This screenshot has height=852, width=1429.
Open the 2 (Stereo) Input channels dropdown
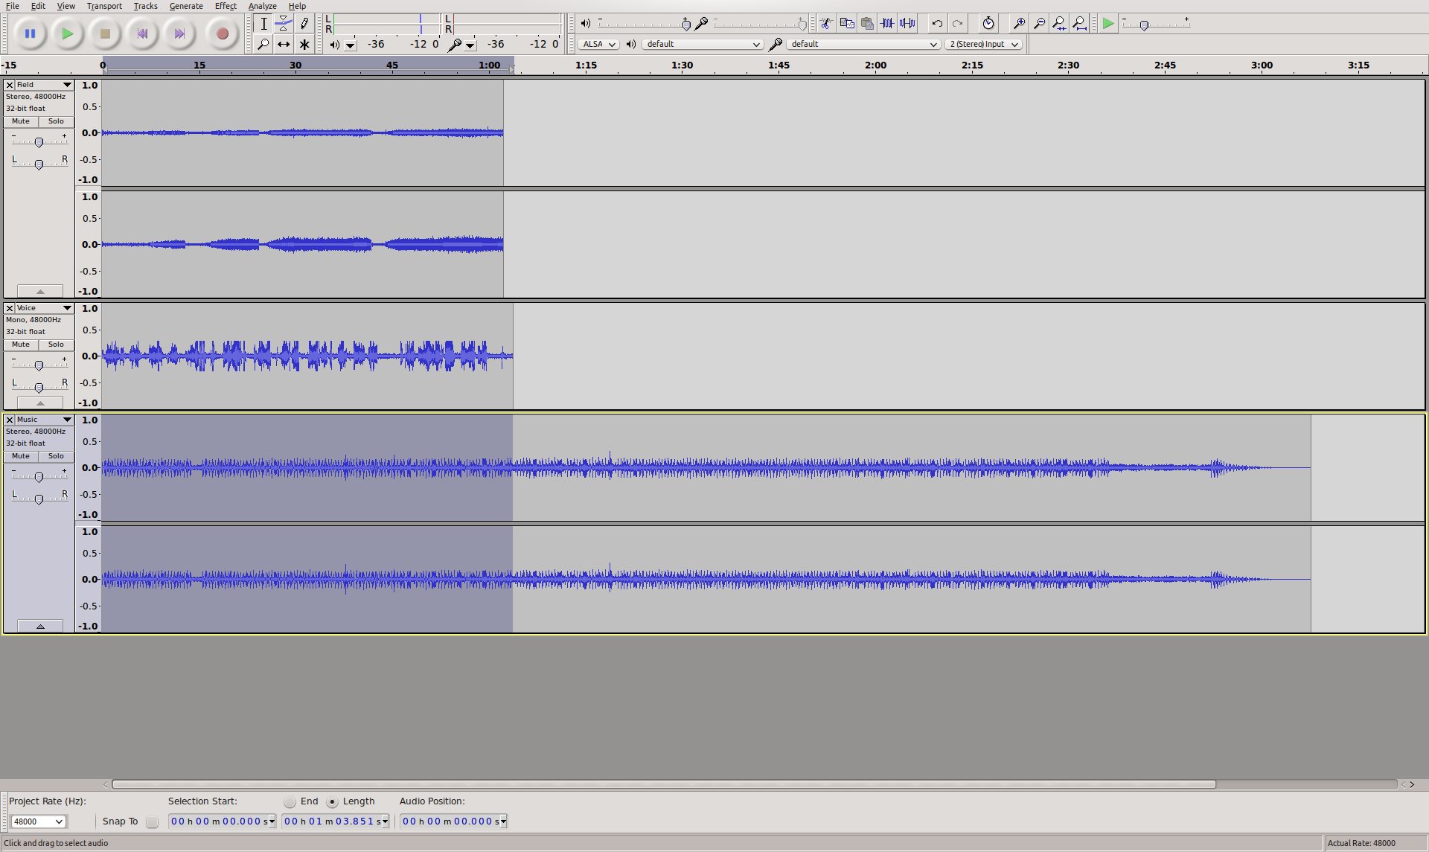click(983, 44)
